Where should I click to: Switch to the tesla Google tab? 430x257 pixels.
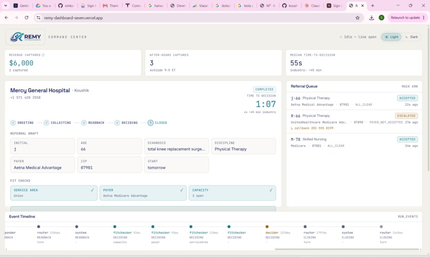coord(245,5)
